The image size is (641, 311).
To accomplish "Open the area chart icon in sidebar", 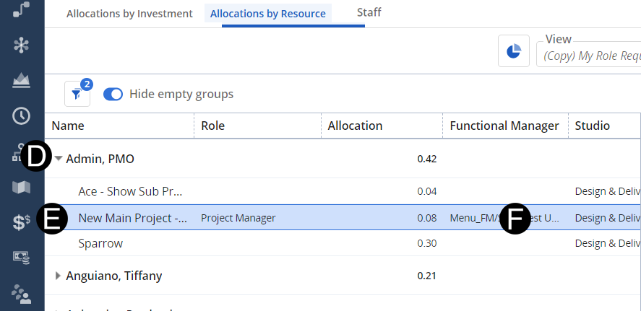I will [22, 80].
